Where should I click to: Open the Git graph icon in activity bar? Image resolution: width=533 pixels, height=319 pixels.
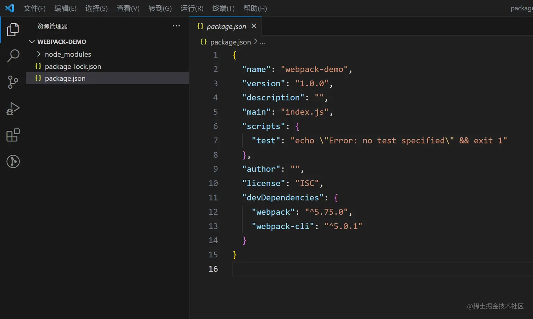pyautogui.click(x=13, y=161)
